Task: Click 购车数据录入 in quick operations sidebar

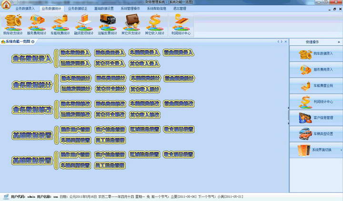Action: coord(316,54)
